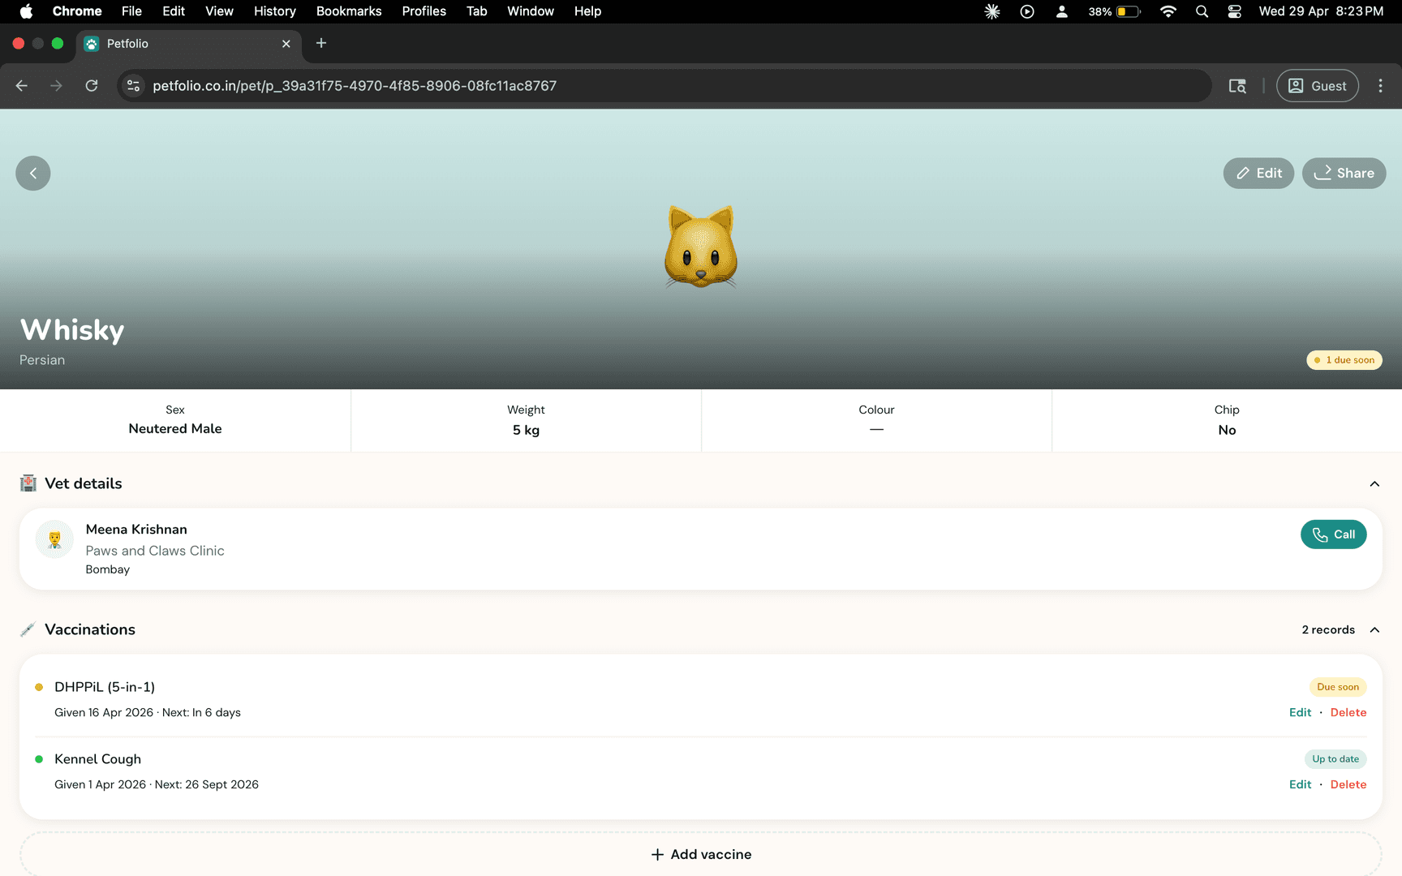Screen dimensions: 1402x876
Task: Open the File menu
Action: 131,11
